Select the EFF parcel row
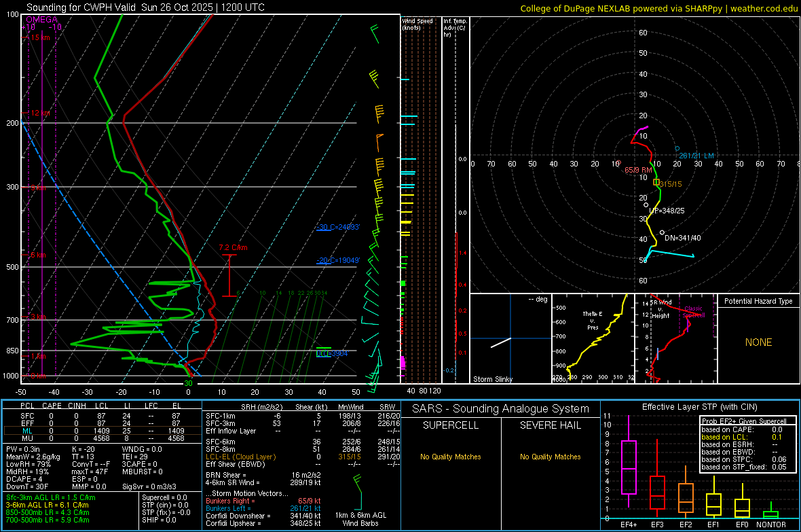The width and height of the screenshot is (801, 532). coord(101,423)
